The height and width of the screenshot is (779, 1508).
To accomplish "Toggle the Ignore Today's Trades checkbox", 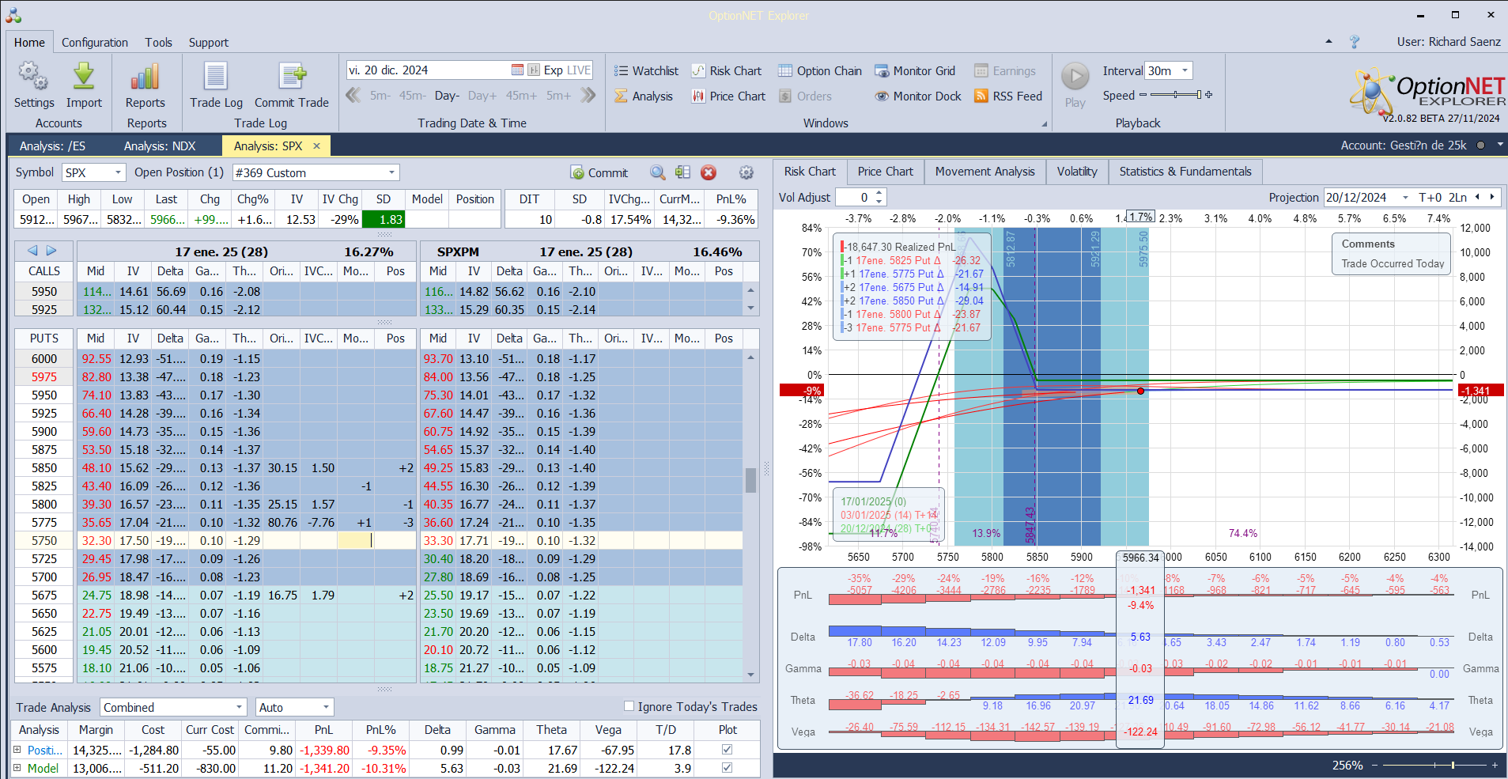I will coord(629,706).
